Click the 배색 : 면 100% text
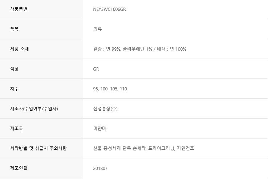268x179 pixels. [x=172, y=49]
